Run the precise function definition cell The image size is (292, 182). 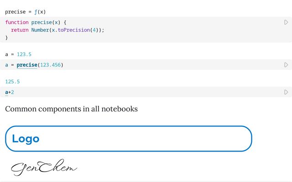click(286, 22)
